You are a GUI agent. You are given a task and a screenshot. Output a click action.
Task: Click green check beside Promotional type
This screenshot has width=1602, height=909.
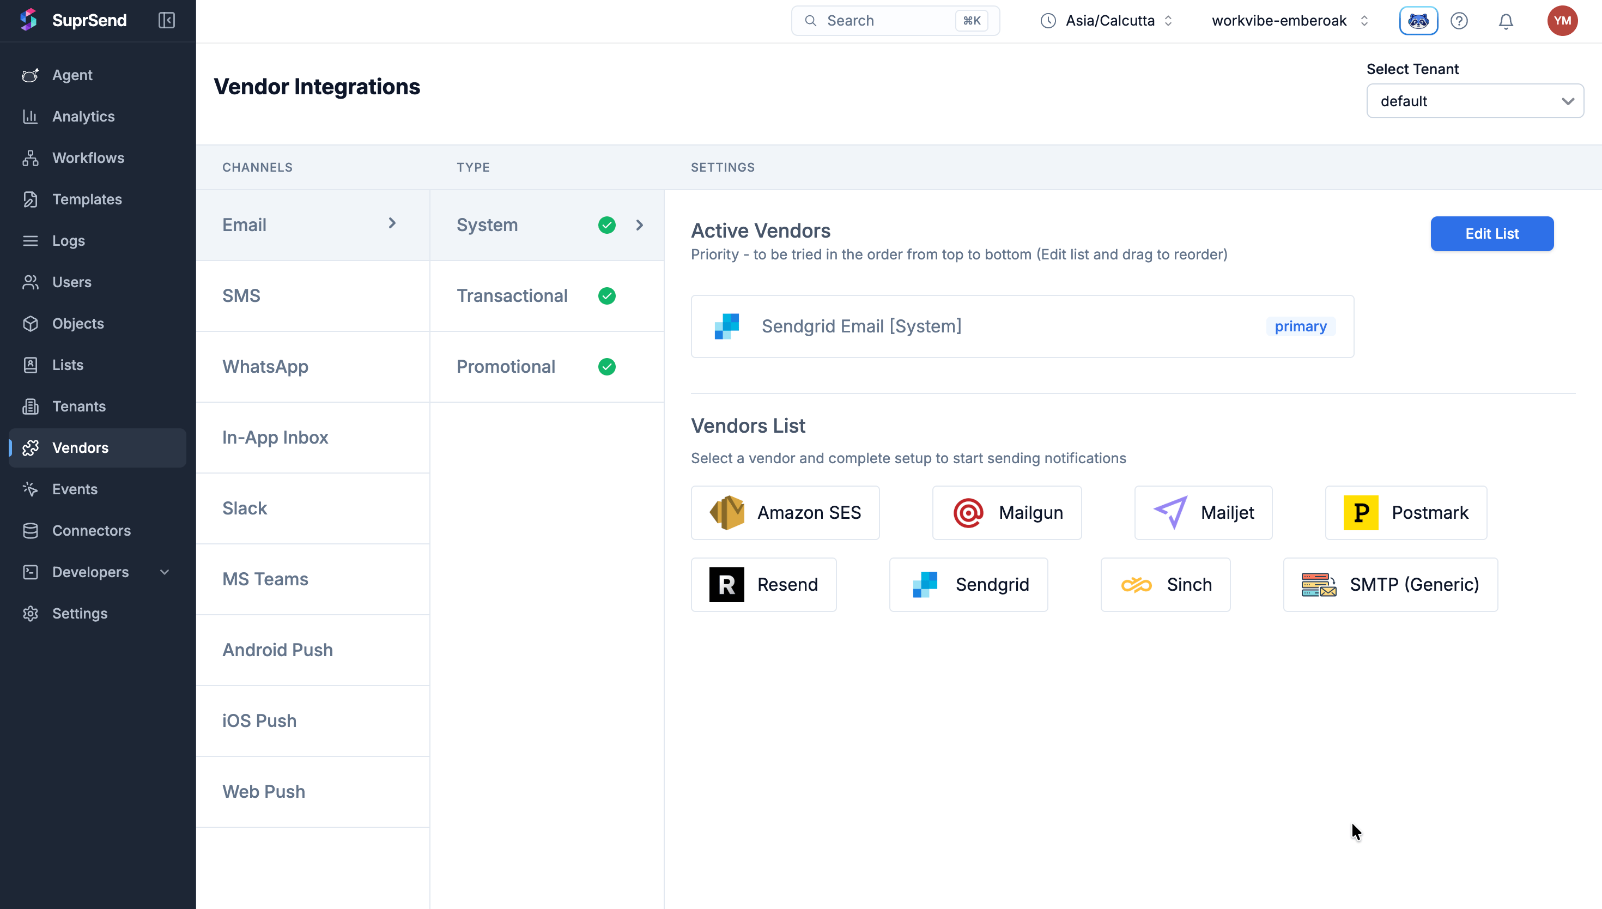pyautogui.click(x=606, y=366)
